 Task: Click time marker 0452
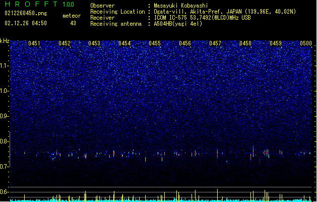pos(65,43)
